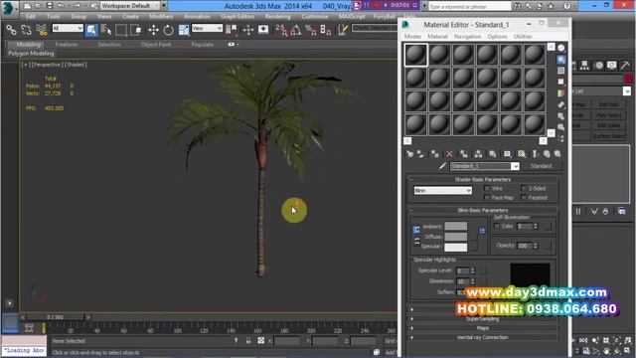
Task: Toggle the 2.5D Snaps icon
Action: pyautogui.click(x=281, y=30)
